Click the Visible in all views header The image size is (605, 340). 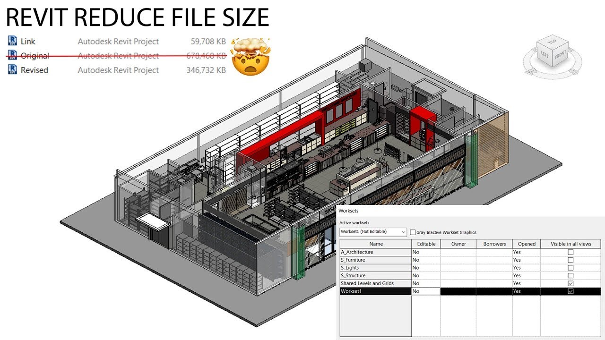click(570, 244)
